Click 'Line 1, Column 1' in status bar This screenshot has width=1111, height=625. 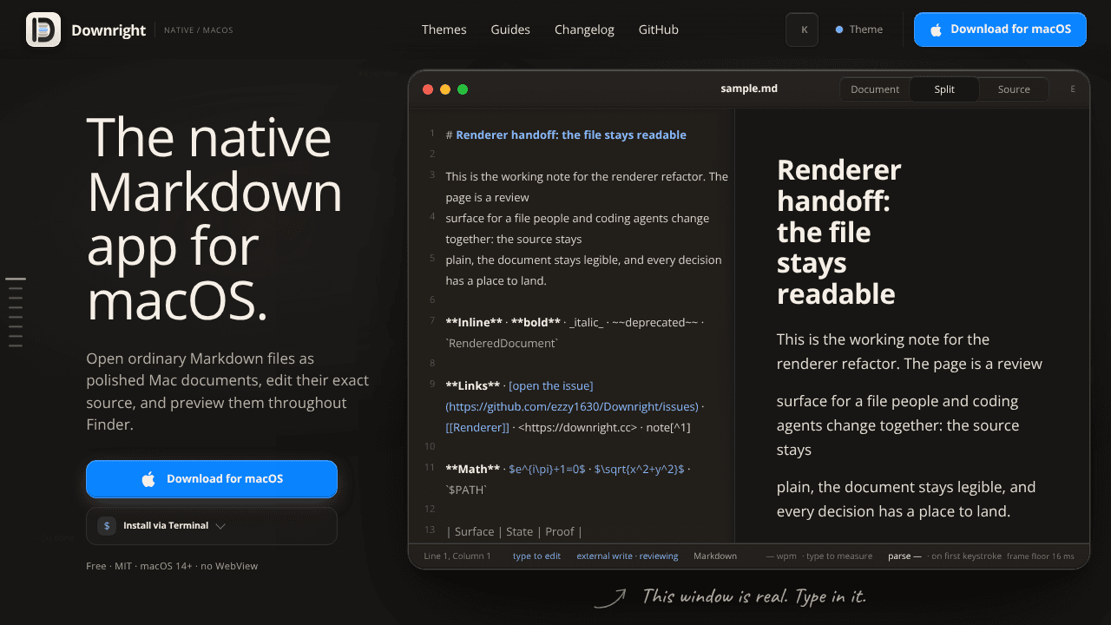click(x=457, y=556)
